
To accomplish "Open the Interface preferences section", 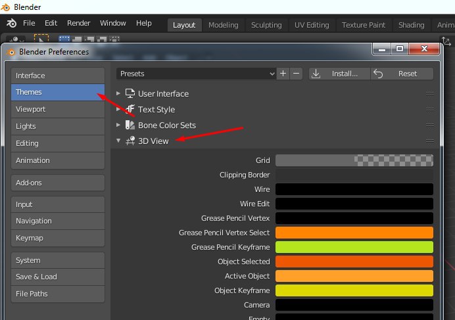I will tap(58, 76).
